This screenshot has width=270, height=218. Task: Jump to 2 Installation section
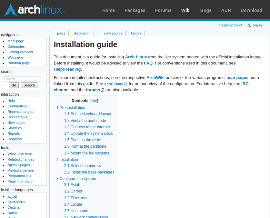pyautogui.click(x=67, y=160)
